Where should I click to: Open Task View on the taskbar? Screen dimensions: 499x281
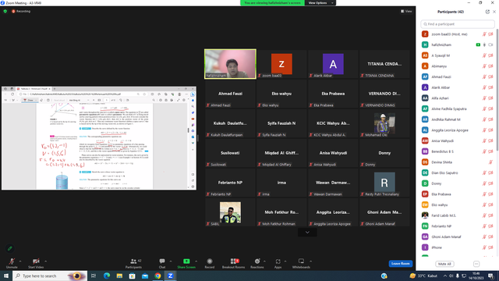point(94,276)
